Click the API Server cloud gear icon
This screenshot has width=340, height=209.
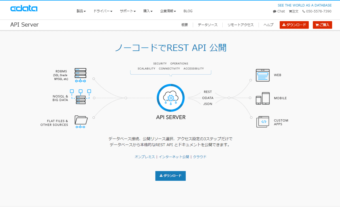(x=171, y=98)
